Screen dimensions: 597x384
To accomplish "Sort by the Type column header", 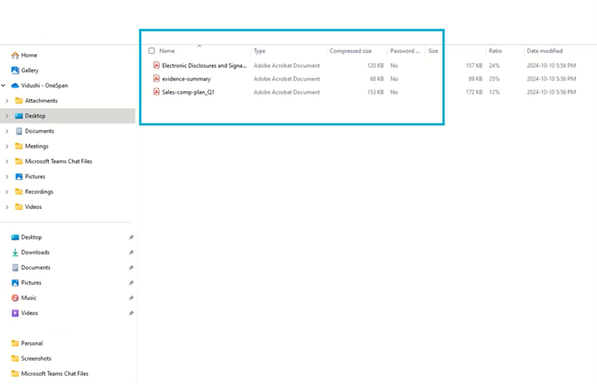I will (260, 51).
